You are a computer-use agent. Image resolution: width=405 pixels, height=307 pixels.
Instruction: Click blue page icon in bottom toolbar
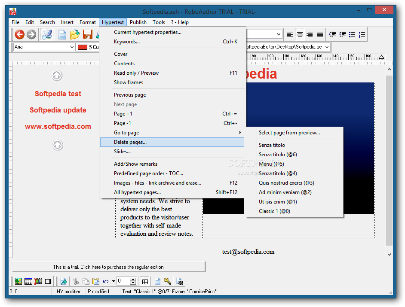tap(157, 281)
